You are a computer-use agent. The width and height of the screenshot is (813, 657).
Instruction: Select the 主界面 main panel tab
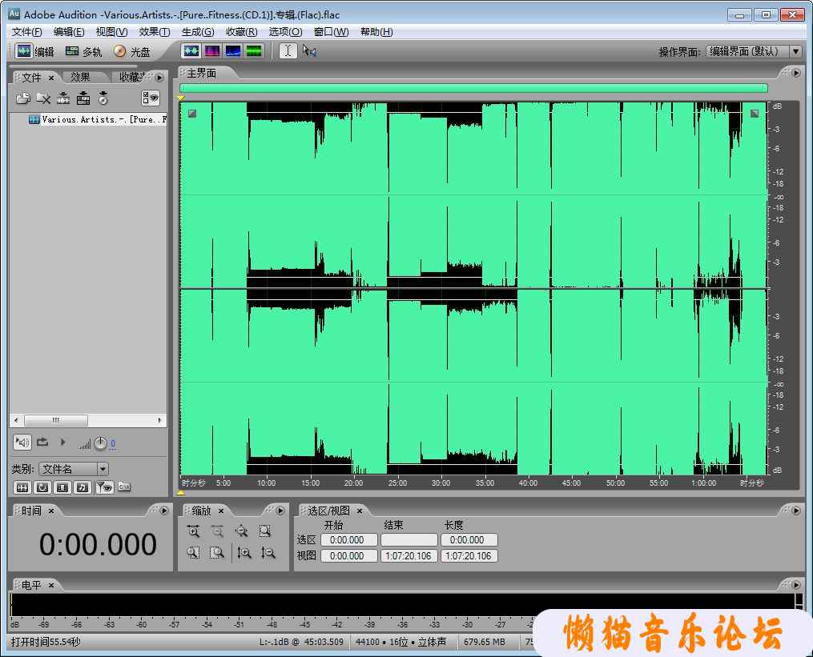point(202,74)
